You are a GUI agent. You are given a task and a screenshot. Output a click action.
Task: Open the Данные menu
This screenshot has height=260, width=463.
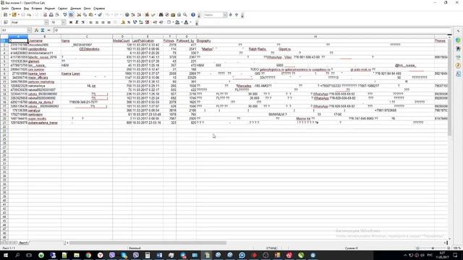[x=75, y=9]
